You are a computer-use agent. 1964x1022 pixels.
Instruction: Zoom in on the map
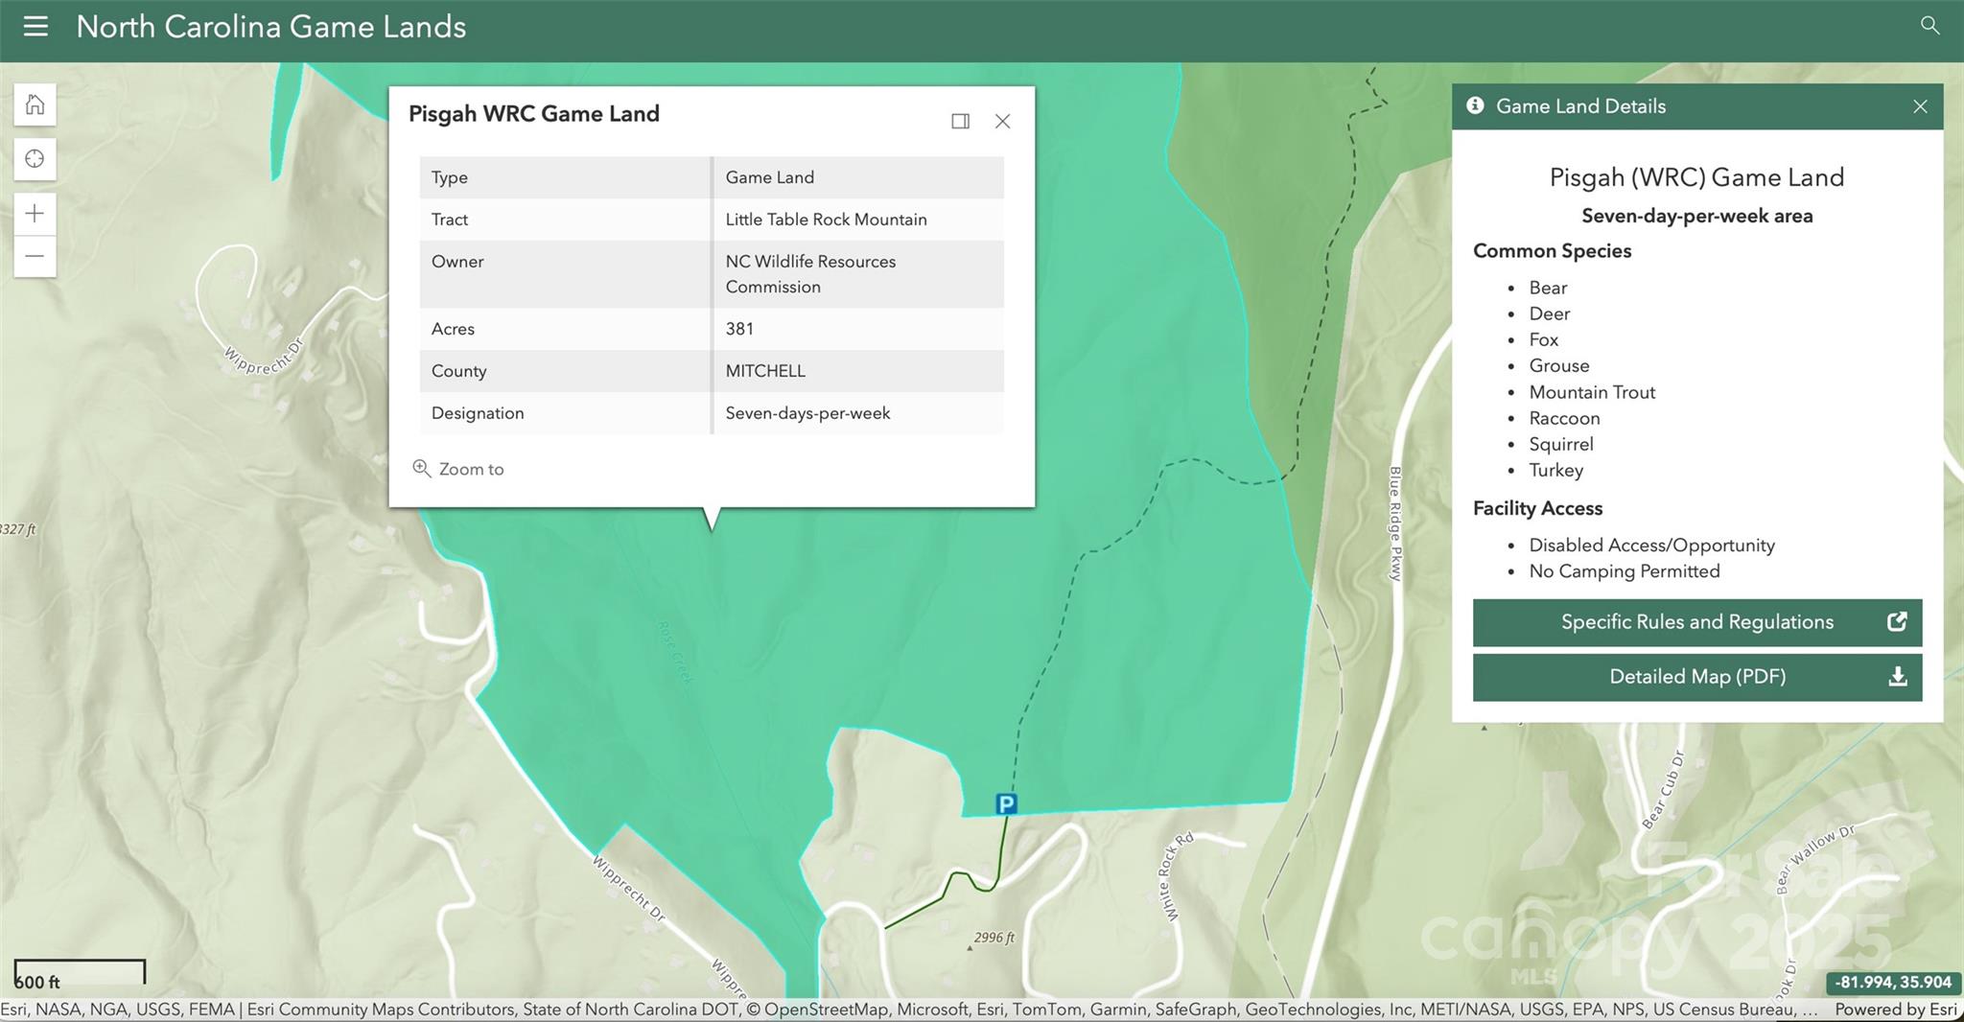35,213
